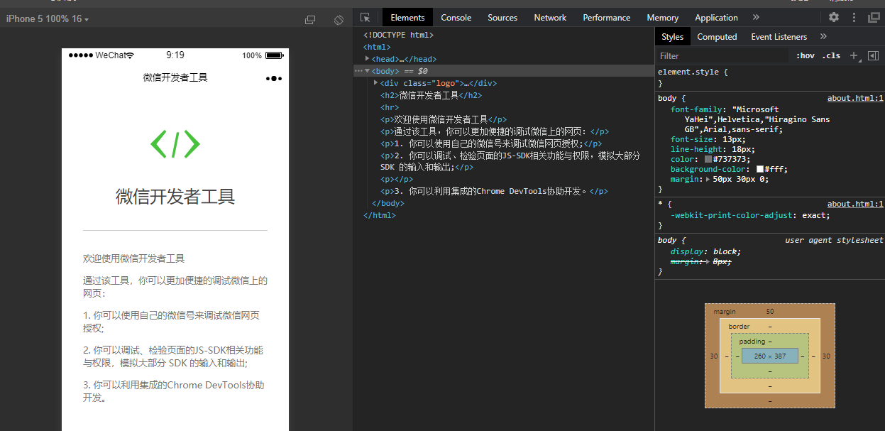
Task: Toggle :hov element state panel
Action: click(x=805, y=55)
